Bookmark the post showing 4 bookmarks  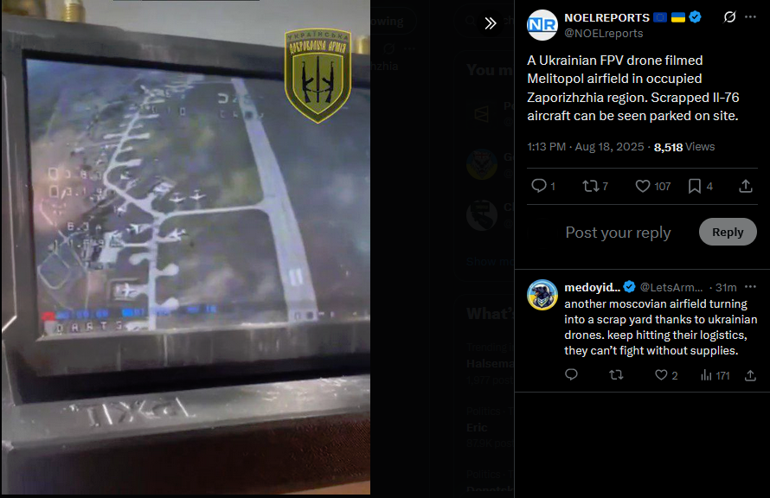pyautogui.click(x=700, y=186)
